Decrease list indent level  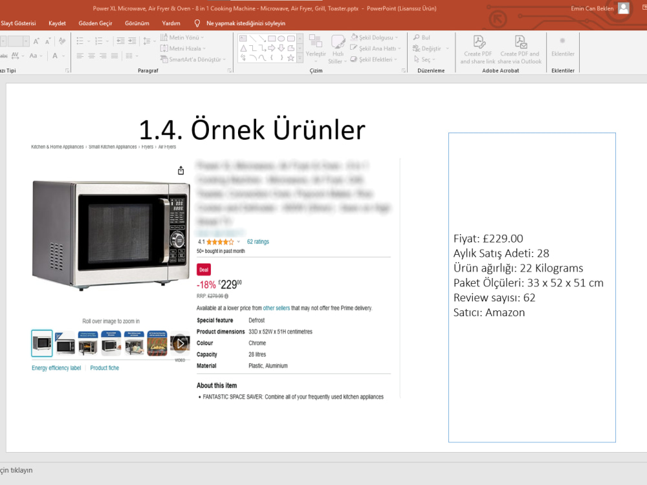(x=120, y=41)
